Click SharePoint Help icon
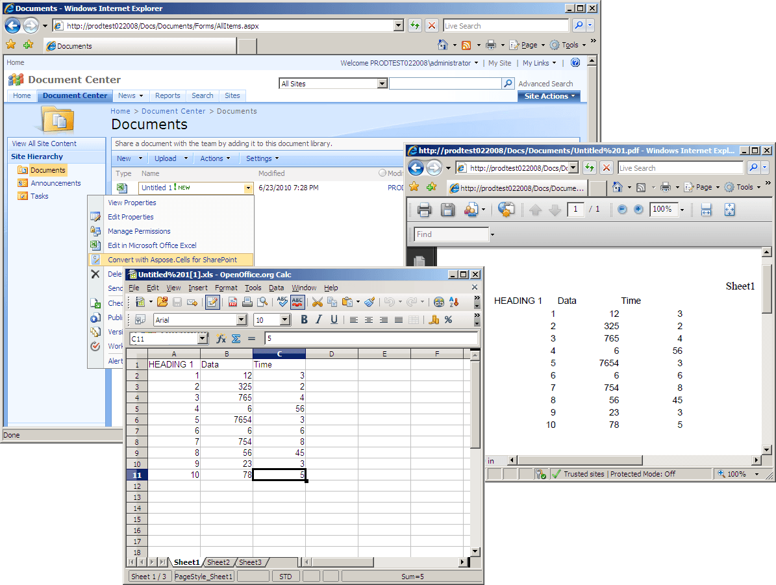This screenshot has height=585, width=776. tap(575, 62)
